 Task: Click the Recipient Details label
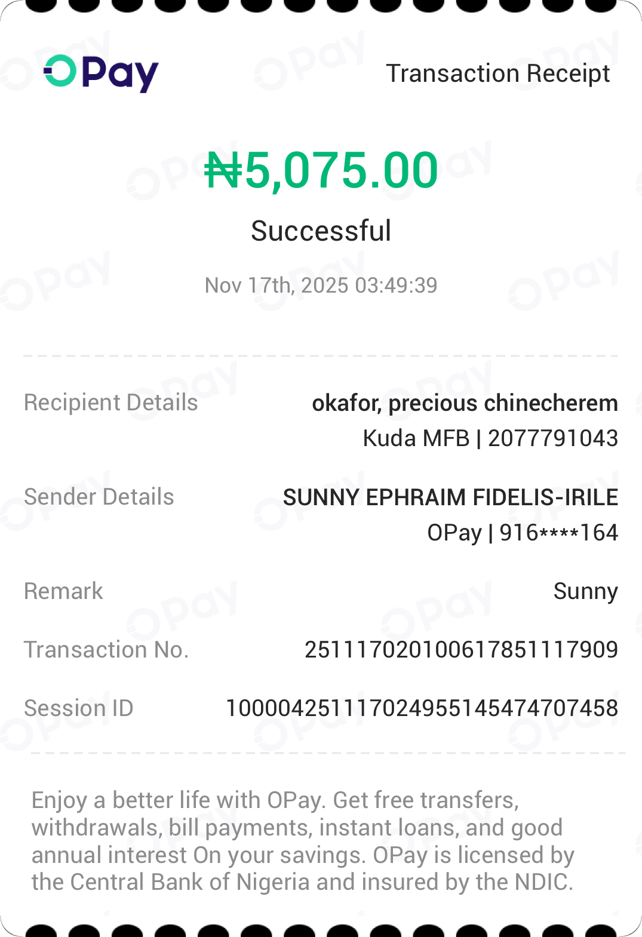point(110,403)
